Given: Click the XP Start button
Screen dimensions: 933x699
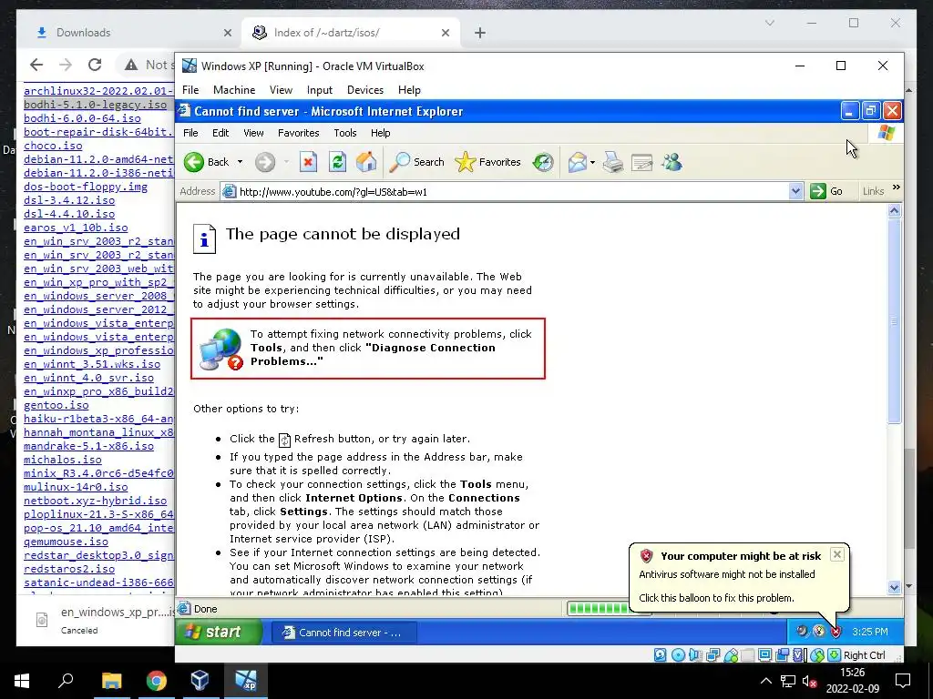Looking at the screenshot, I should [x=219, y=632].
